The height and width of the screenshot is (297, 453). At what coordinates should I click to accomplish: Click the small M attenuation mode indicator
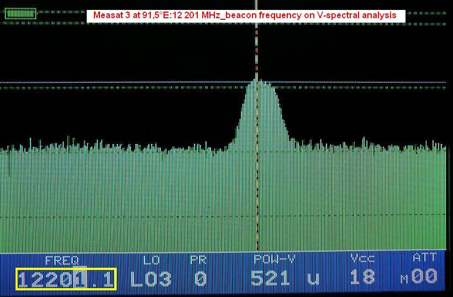point(404,280)
